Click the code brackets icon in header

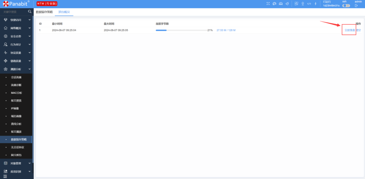(309, 4)
